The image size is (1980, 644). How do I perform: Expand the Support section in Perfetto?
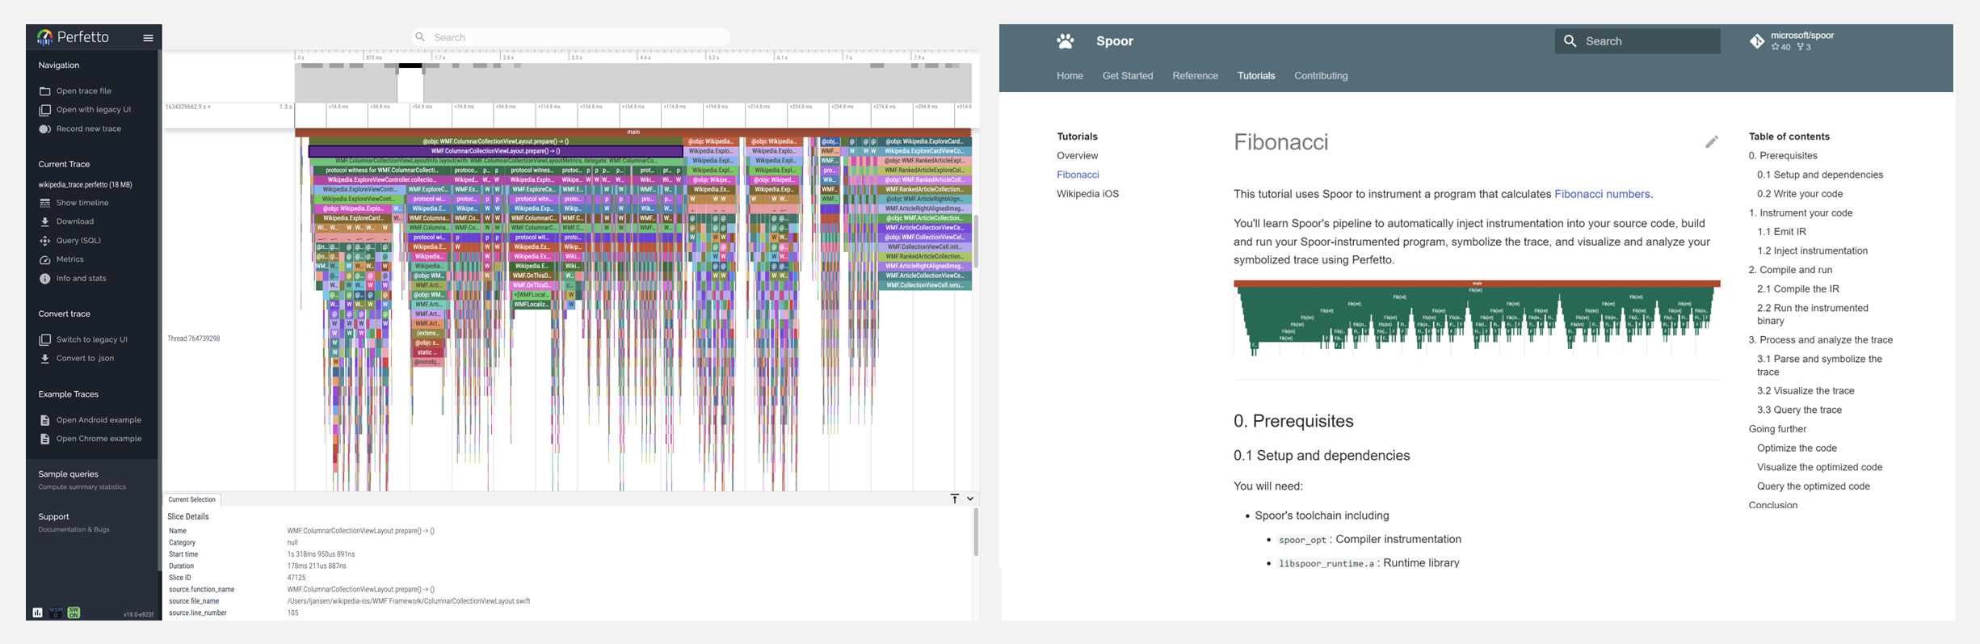[x=53, y=517]
